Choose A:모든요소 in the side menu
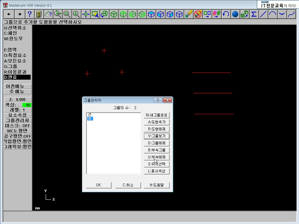The image size is (299, 224). pos(15,61)
